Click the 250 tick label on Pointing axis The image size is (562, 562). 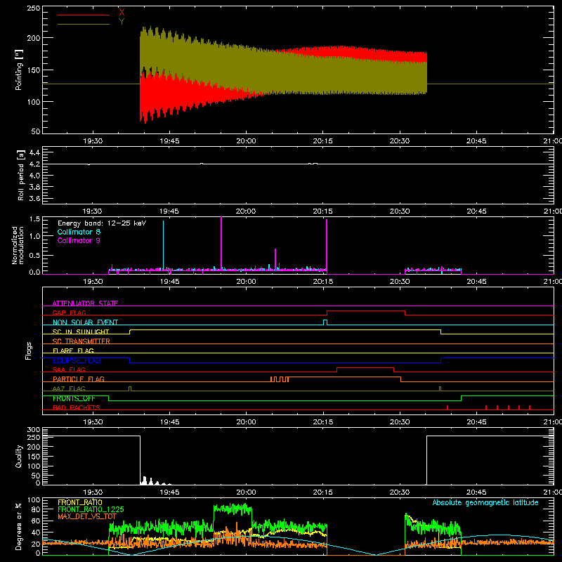pos(34,8)
